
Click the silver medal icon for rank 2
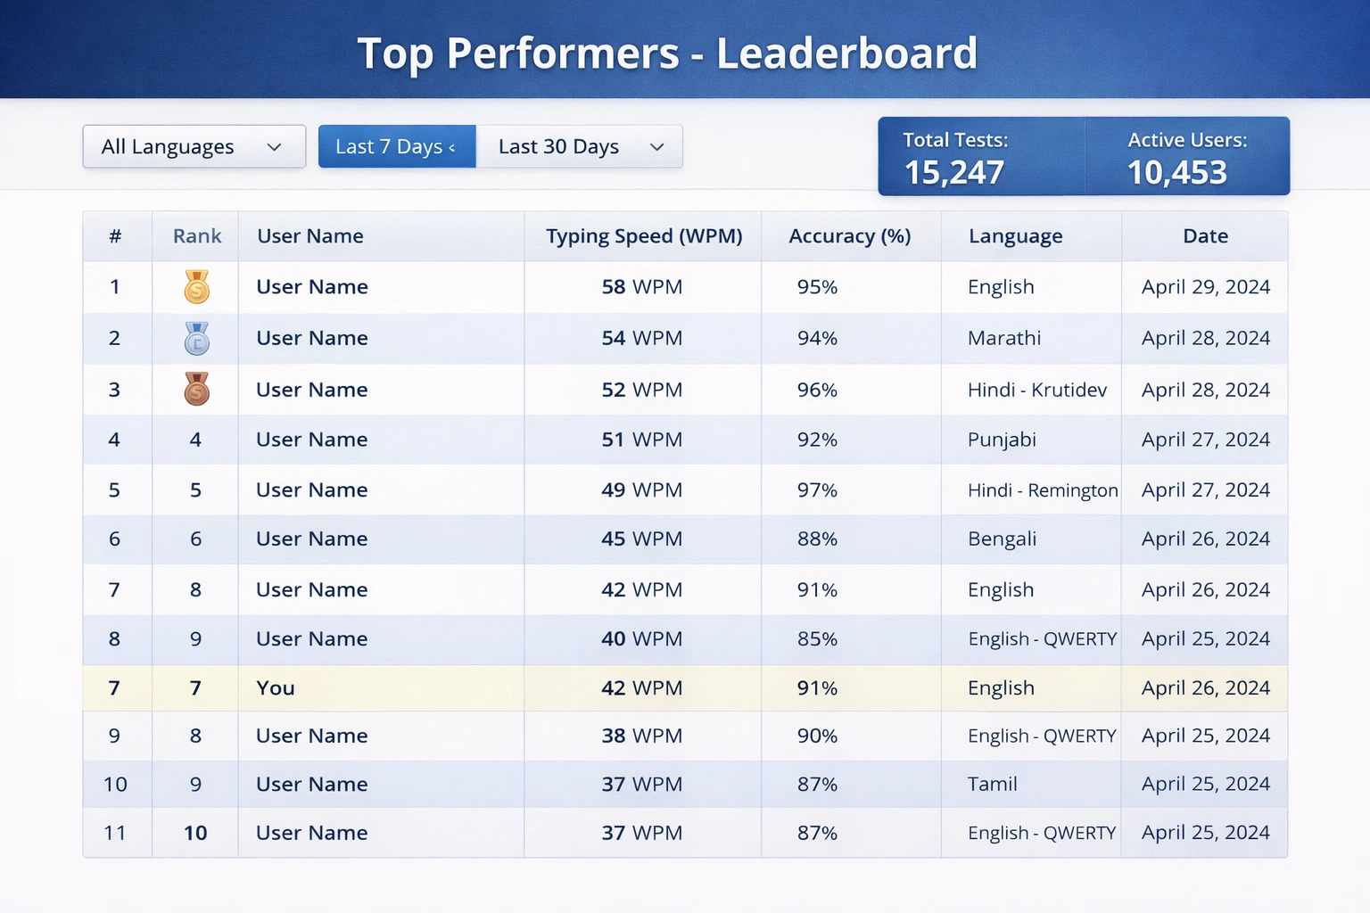click(195, 338)
